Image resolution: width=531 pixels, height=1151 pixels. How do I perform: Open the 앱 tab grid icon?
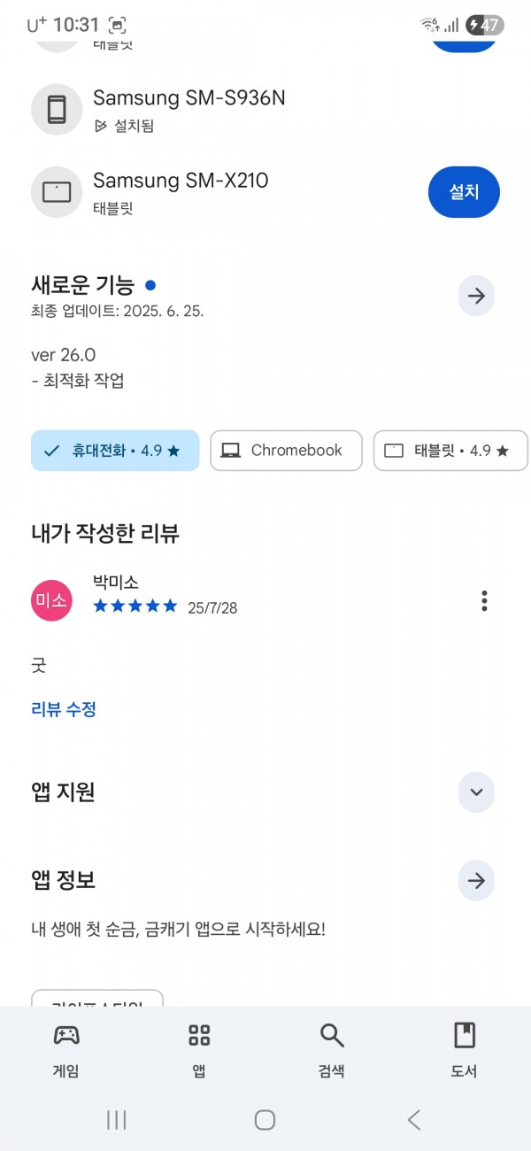point(199,1034)
